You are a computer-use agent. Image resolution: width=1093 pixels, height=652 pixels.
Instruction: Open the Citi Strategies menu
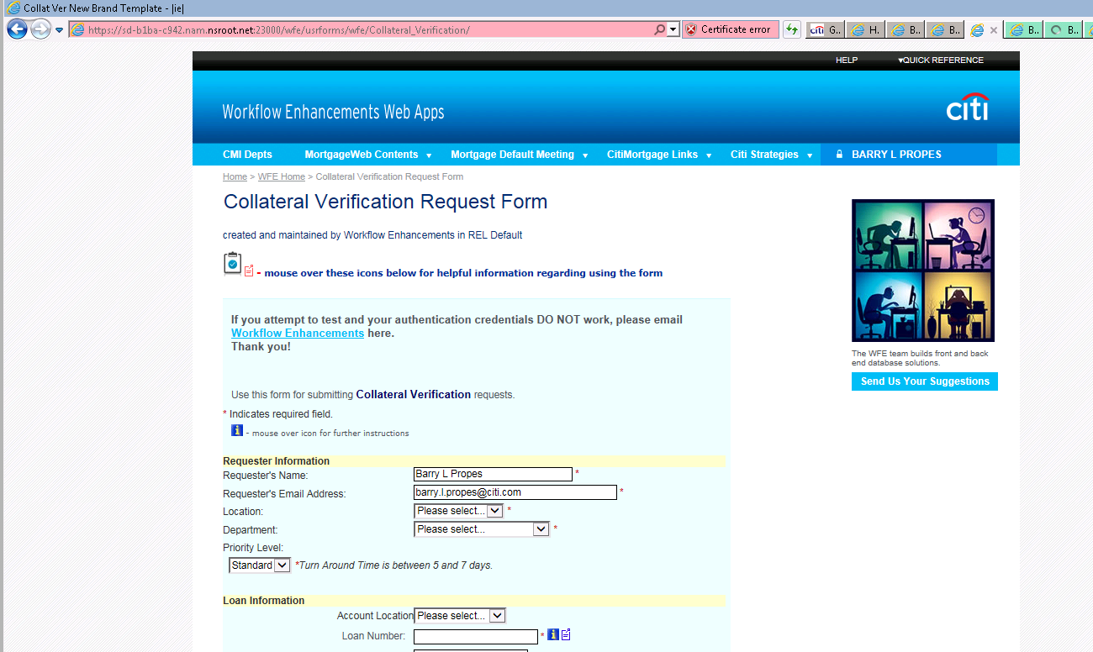(x=771, y=155)
